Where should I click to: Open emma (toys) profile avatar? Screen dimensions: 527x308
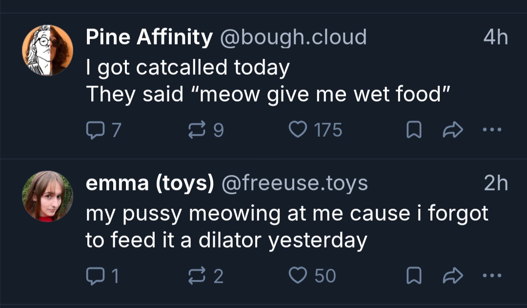[x=47, y=196]
